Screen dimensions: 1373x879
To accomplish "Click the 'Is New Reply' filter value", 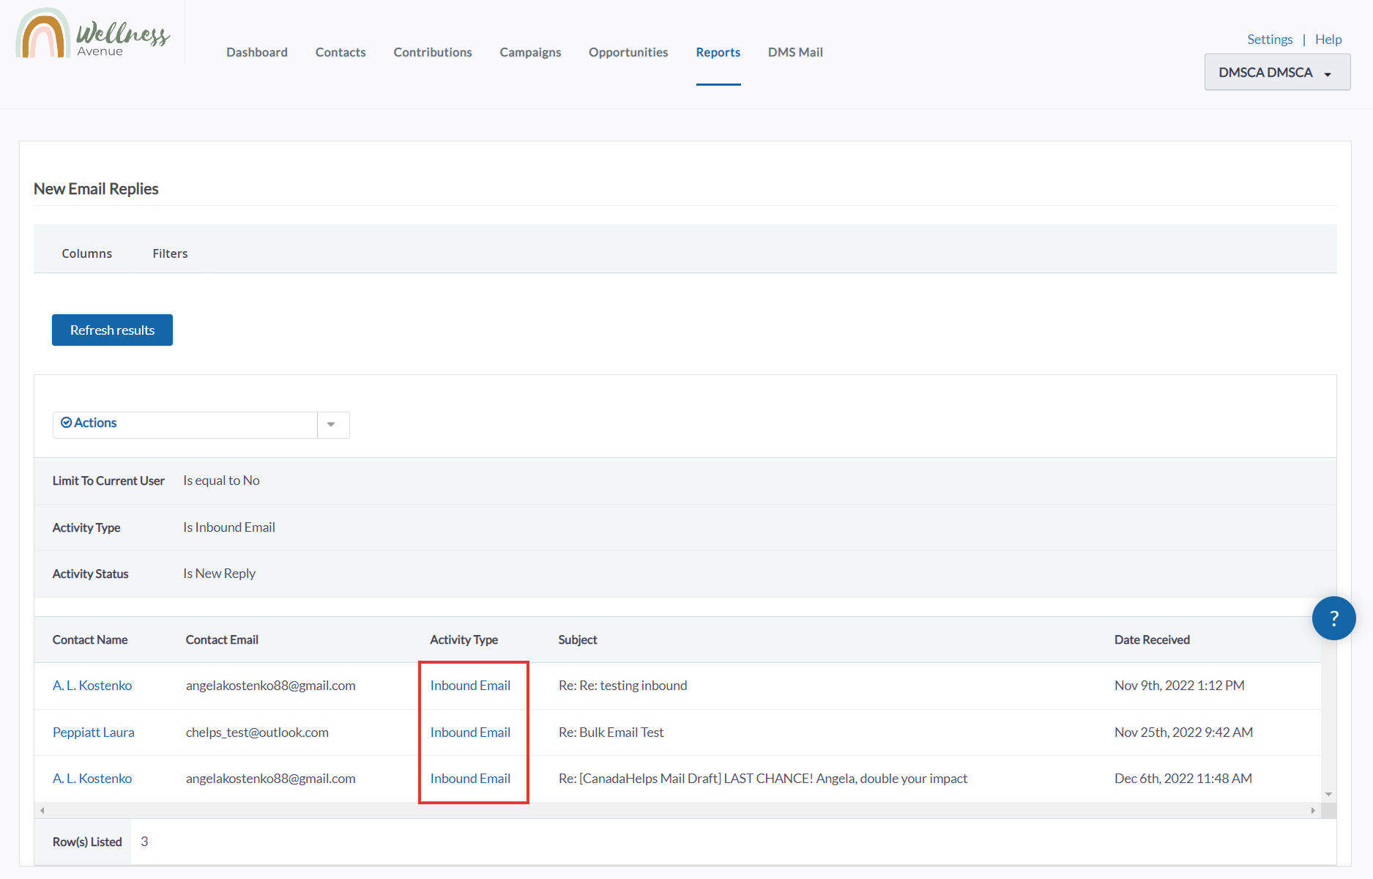I will pos(220,574).
